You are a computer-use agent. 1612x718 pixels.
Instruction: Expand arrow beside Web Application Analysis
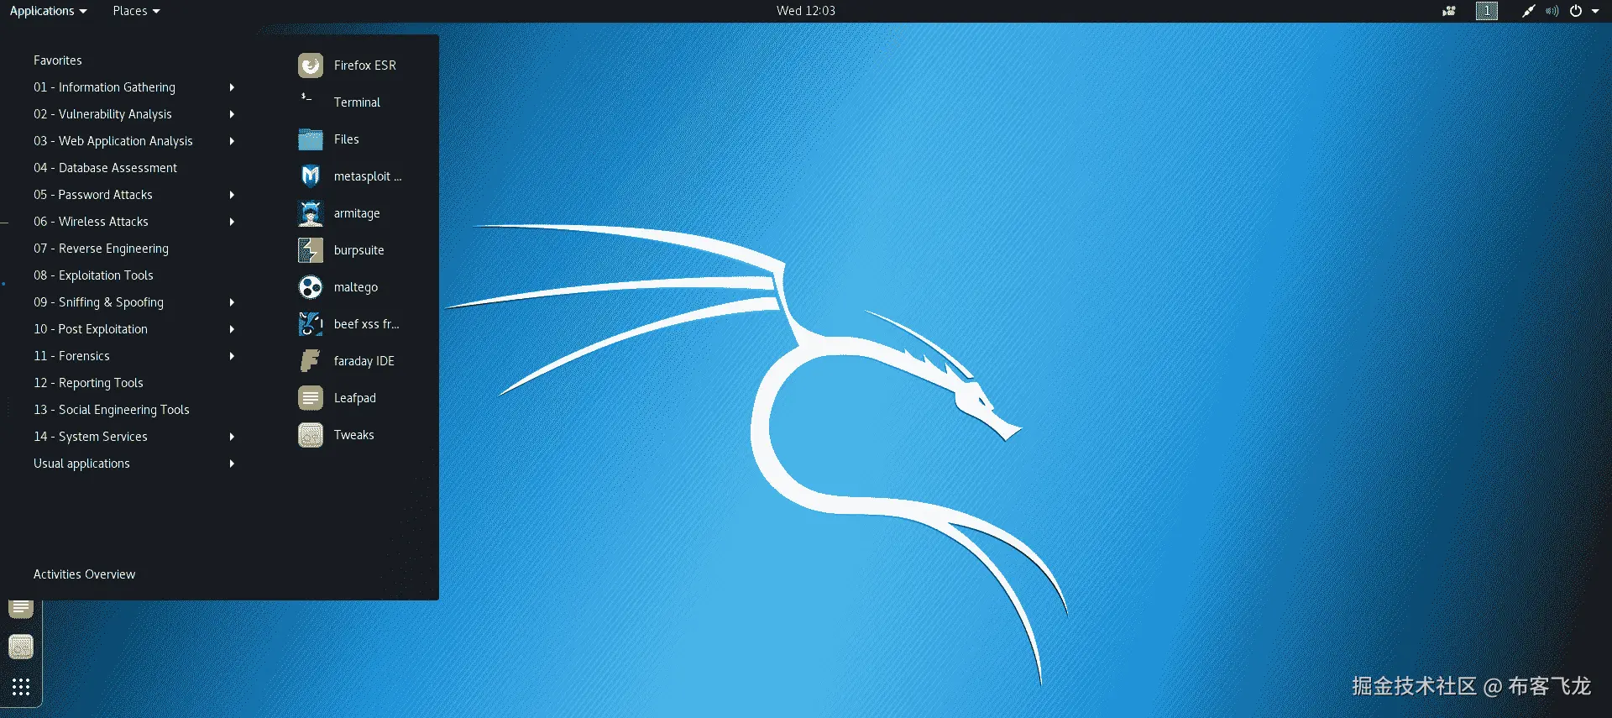pyautogui.click(x=232, y=141)
